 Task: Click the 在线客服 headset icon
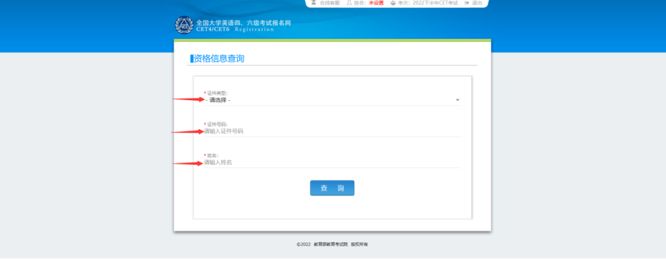click(314, 3)
